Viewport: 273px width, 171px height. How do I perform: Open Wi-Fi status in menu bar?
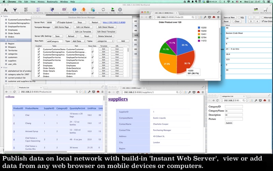pos(228,2)
